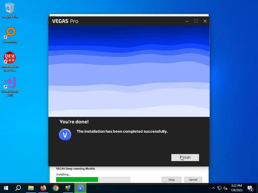The image size is (258, 193).
Task: Show hidden system tray icons
Action: pyautogui.click(x=213, y=188)
